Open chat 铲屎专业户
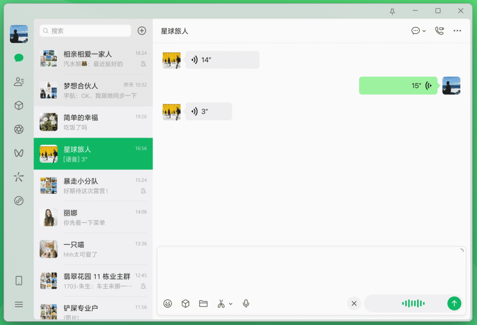This screenshot has height=325, width=477. coord(93,309)
